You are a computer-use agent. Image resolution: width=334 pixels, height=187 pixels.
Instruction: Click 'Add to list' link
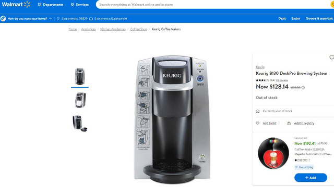[269, 123]
